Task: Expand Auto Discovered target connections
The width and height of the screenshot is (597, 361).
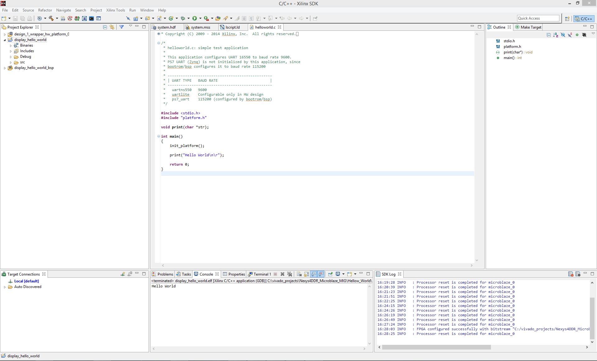Action: click(x=5, y=287)
